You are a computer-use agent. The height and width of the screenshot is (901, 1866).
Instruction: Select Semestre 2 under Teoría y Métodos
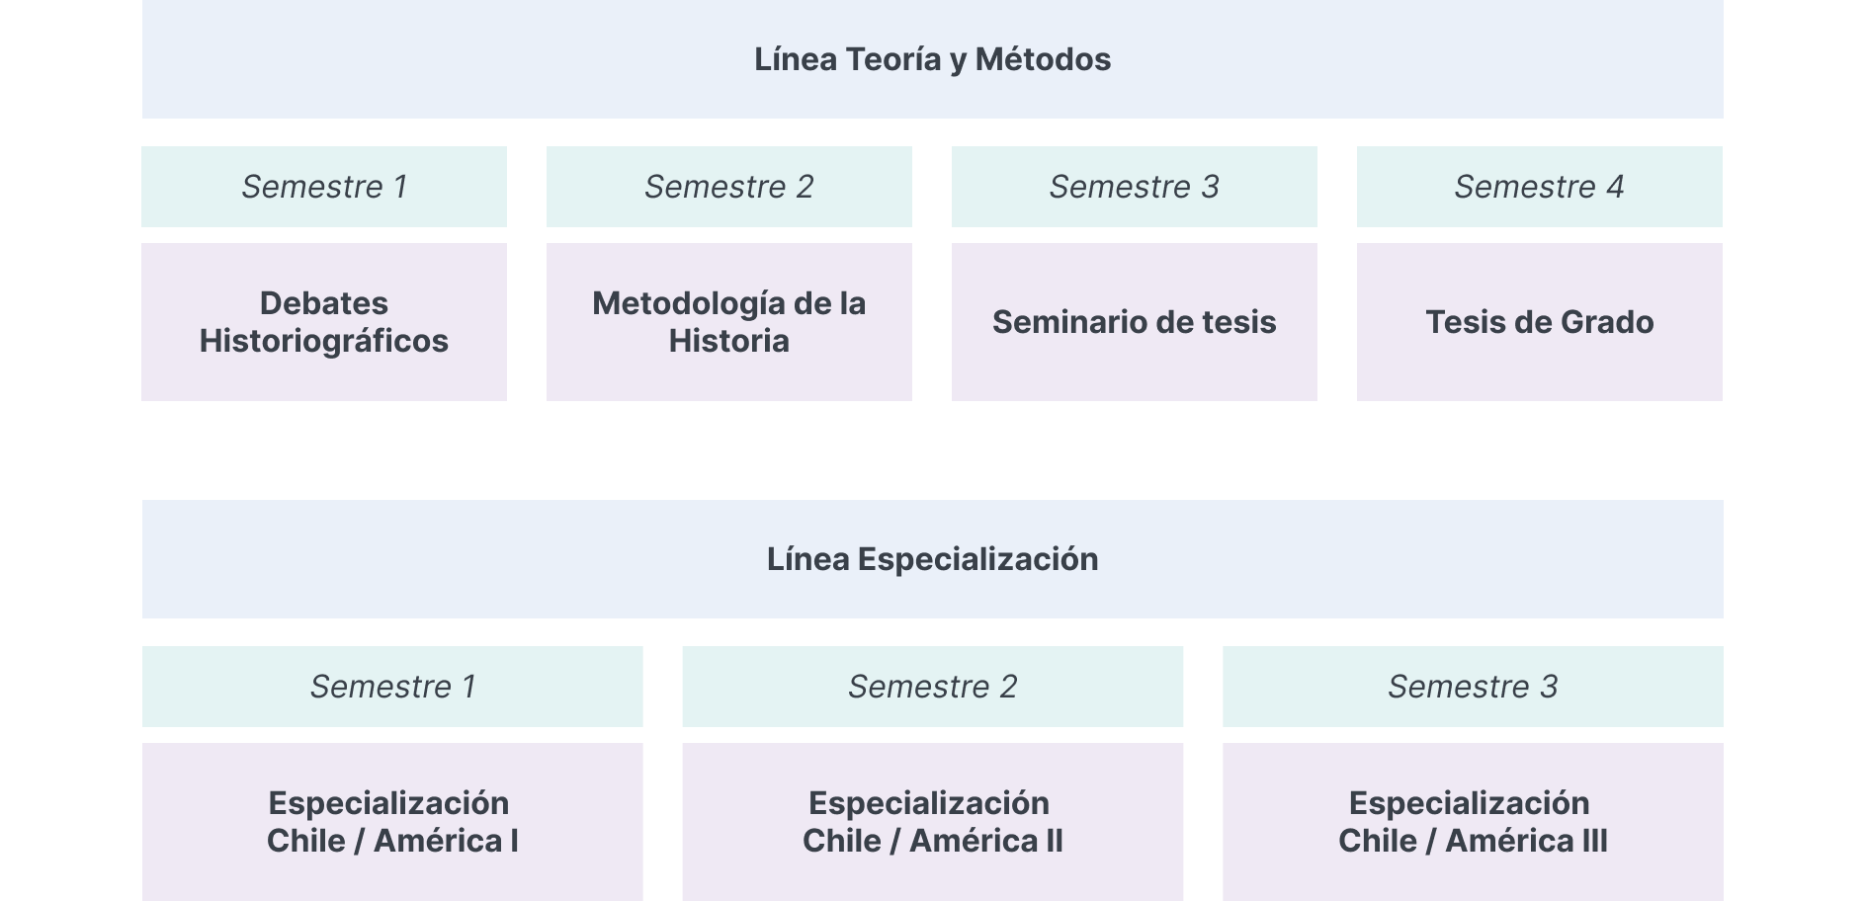[729, 187]
